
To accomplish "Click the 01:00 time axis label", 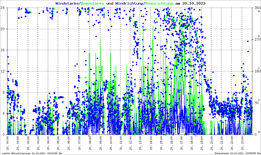I will 18,143.
